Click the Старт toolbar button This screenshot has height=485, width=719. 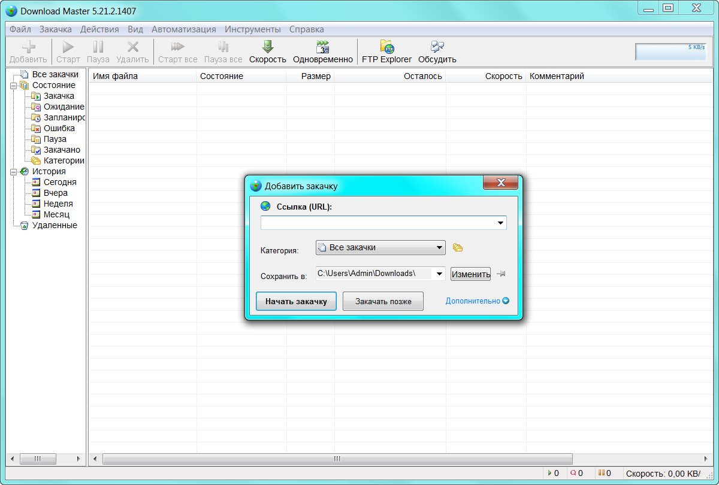pos(68,52)
